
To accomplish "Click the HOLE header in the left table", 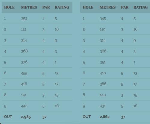I will tap(9, 7).
